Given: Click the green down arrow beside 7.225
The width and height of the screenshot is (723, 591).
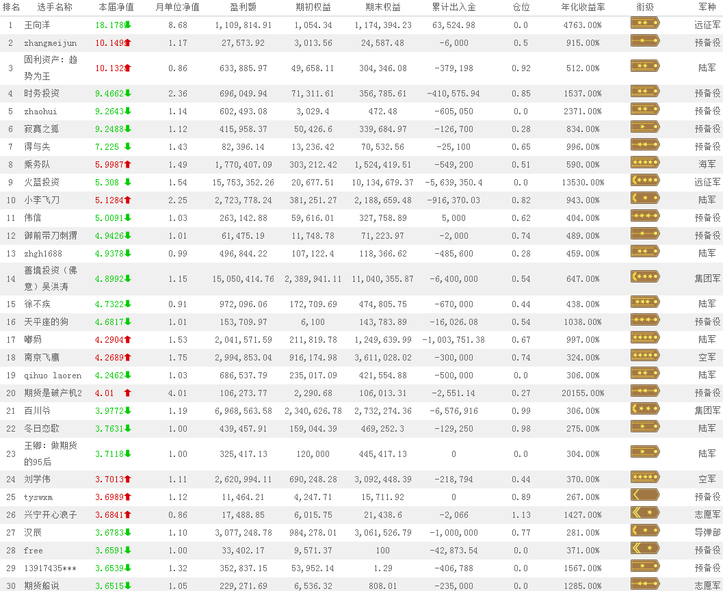Looking at the screenshot, I should pos(128,146).
